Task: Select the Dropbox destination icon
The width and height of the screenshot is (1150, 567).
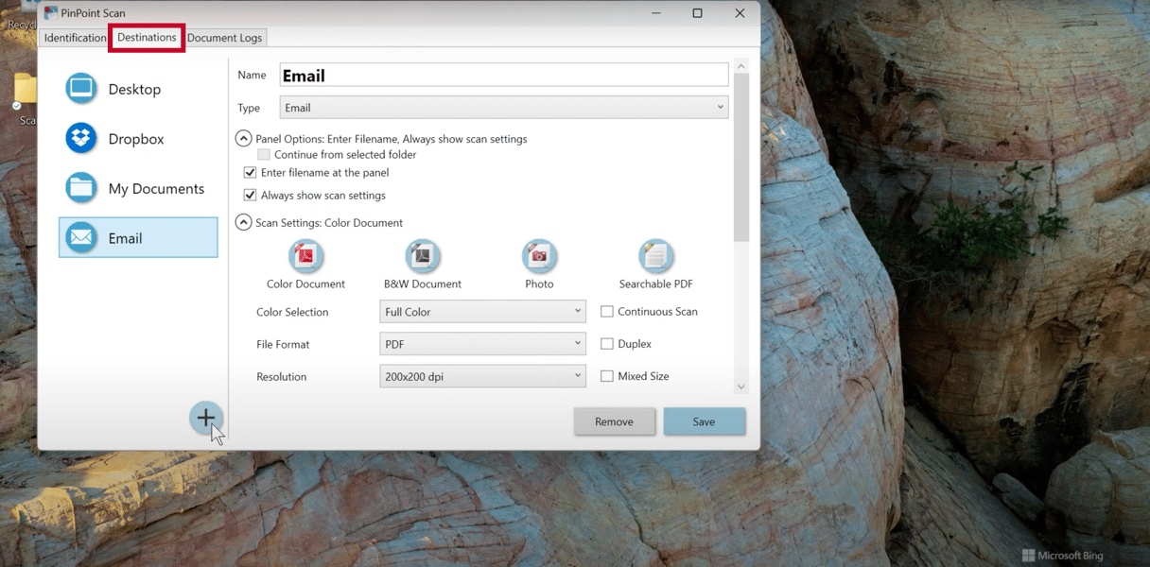Action: click(80, 138)
